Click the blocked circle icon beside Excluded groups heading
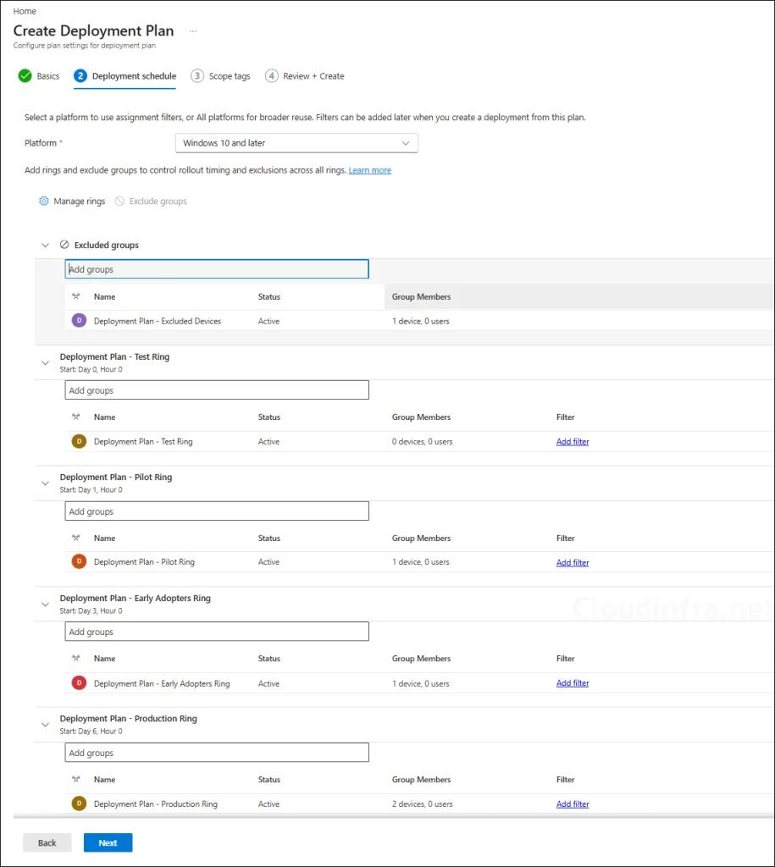The image size is (775, 867). coord(64,245)
